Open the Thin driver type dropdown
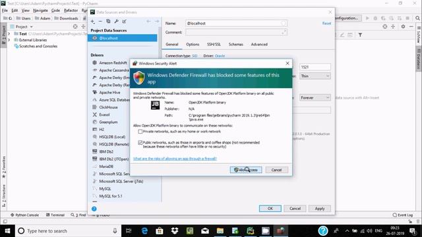This screenshot has height=237, width=422. [315, 76]
